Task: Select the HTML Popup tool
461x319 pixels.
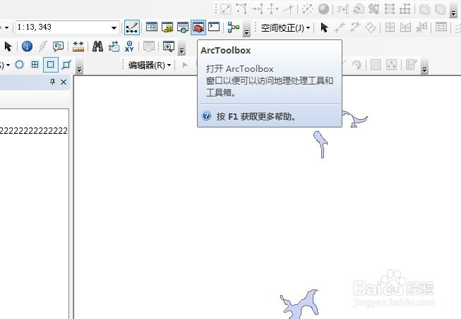Action: [x=58, y=46]
